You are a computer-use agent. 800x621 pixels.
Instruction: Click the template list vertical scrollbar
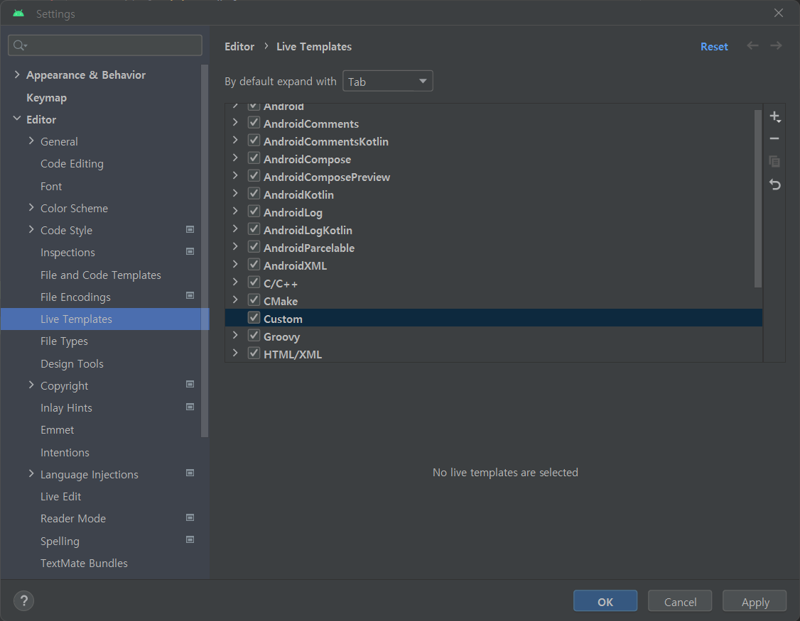(757, 198)
